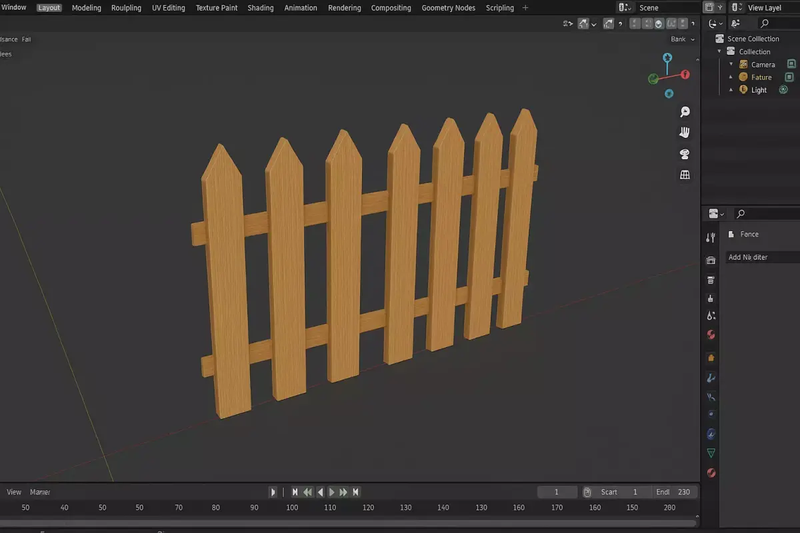This screenshot has height=533, width=800.
Task: Open properties editor type dropdown
Action: coord(717,214)
